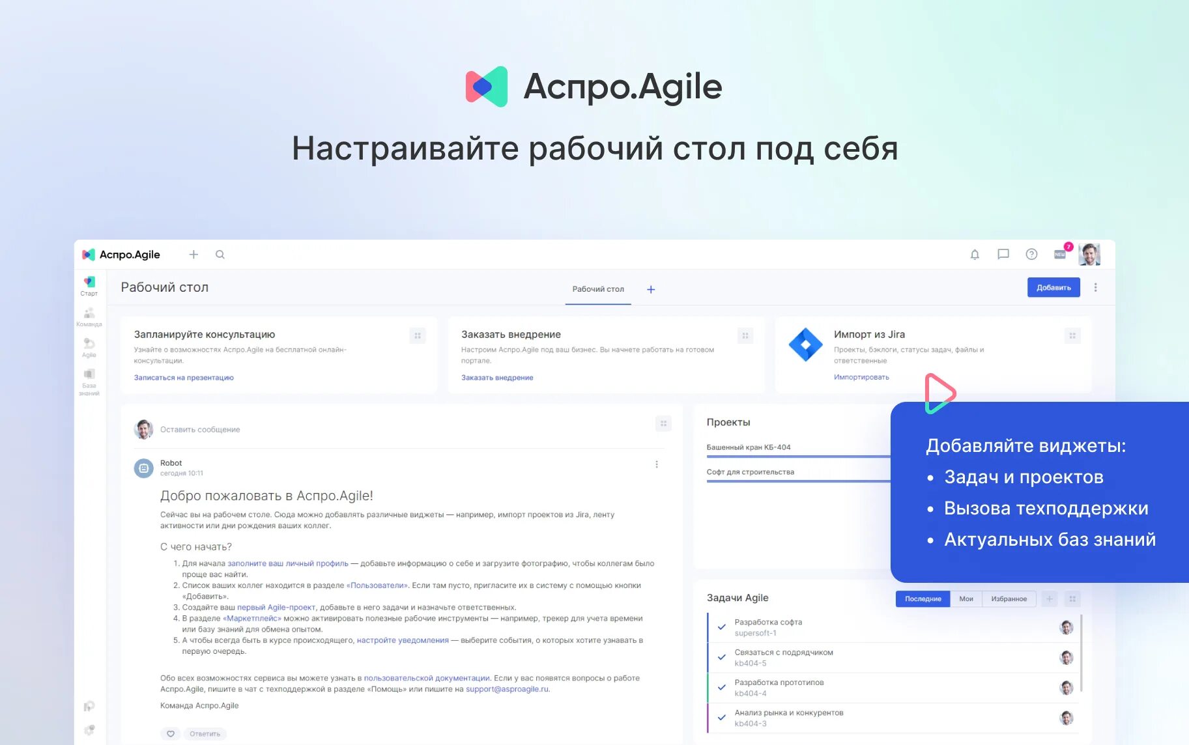This screenshot has height=745, width=1189.
Task: Click the Добавить button
Action: click(1053, 287)
